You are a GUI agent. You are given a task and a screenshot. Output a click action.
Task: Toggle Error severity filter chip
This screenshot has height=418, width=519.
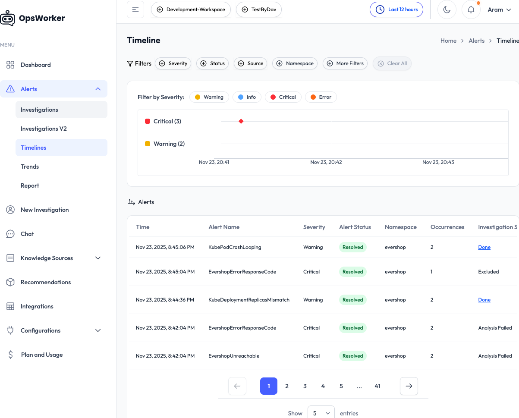(321, 97)
